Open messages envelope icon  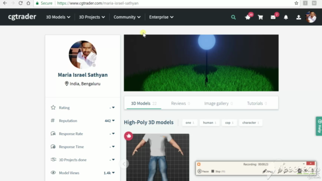[x=274, y=17]
